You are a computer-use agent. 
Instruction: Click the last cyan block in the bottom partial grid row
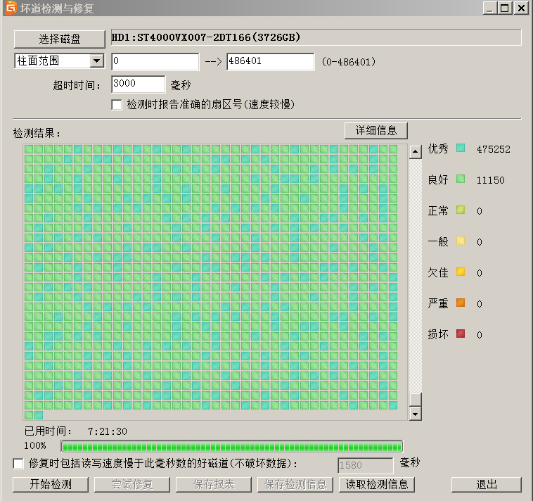(x=39, y=415)
